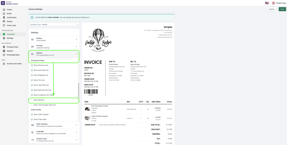Image resolution: width=287 pixels, height=145 pixels.
Task: Expand the Formats section
Action: [54, 47]
